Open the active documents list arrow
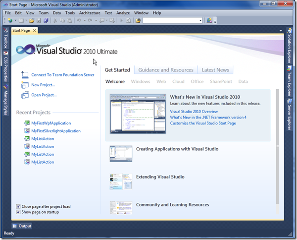The width and height of the screenshot is (297, 240). (x=281, y=31)
